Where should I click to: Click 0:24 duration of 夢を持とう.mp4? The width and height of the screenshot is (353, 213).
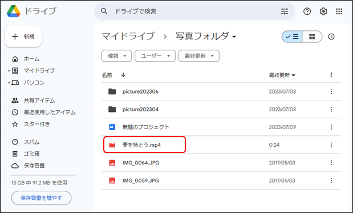(x=274, y=145)
